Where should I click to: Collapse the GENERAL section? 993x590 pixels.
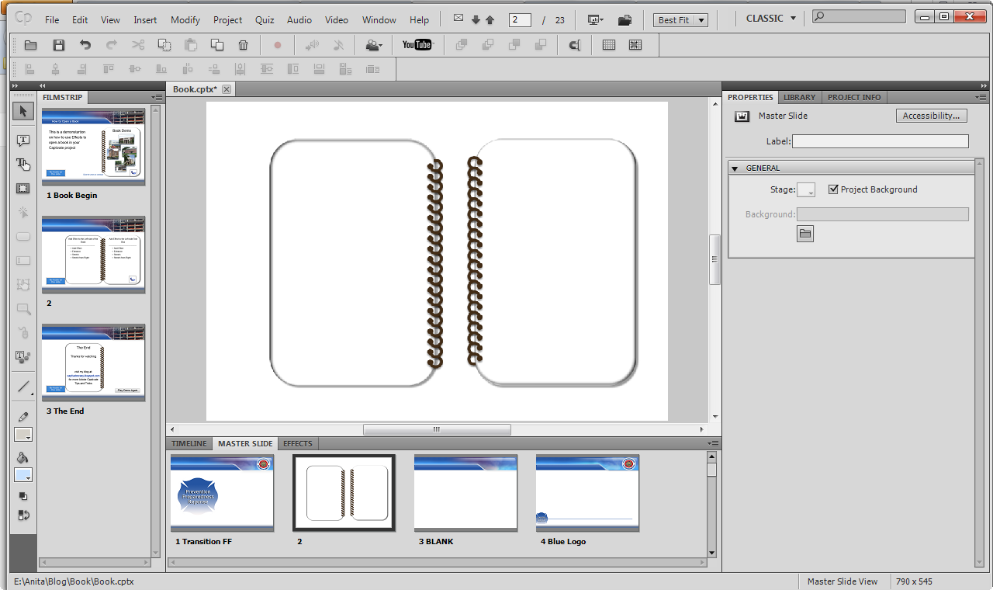coord(735,168)
